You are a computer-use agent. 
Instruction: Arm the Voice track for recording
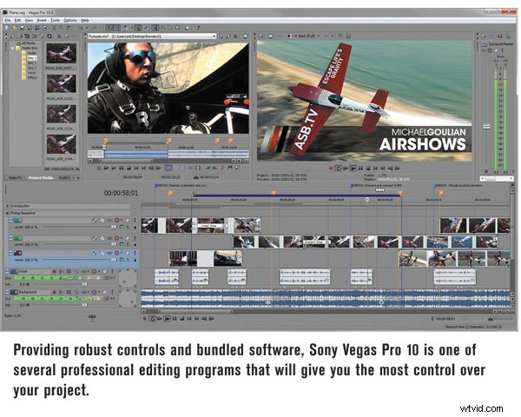pos(54,271)
